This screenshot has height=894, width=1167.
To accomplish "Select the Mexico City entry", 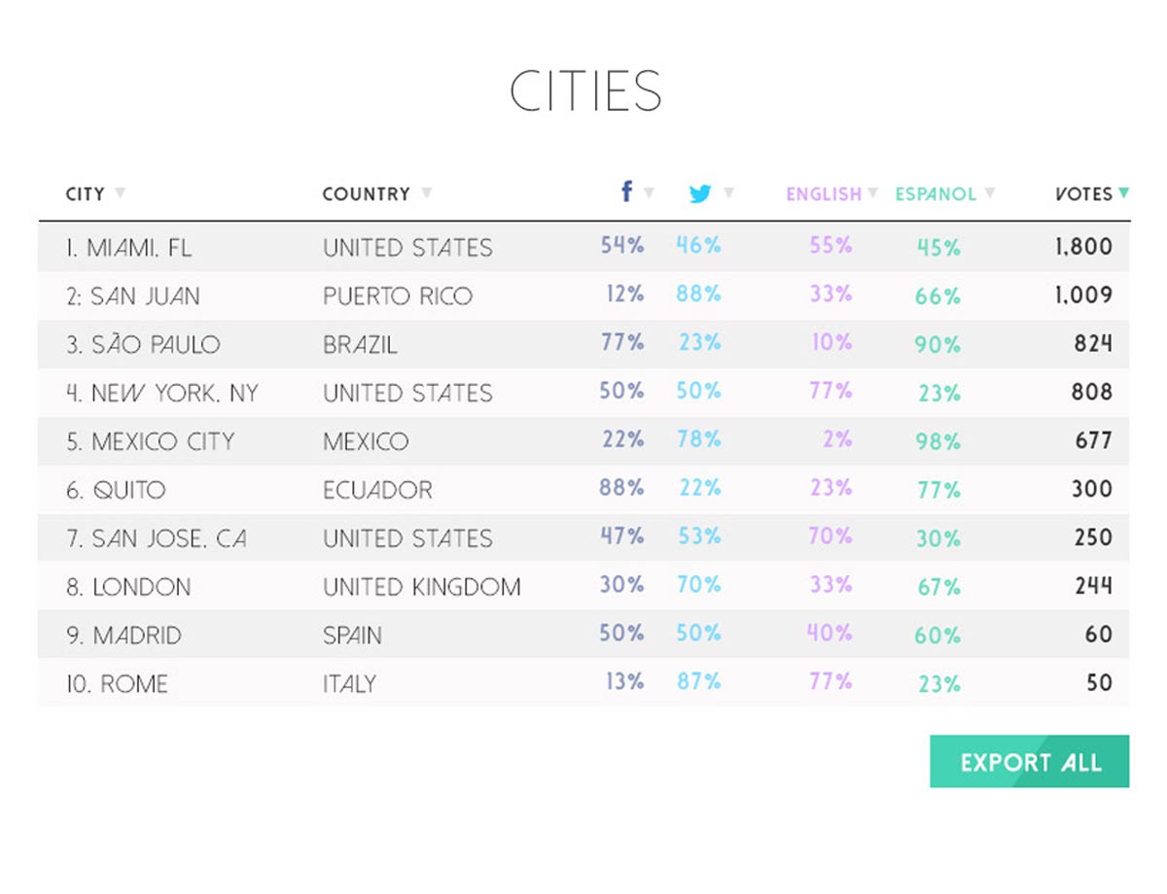I will point(151,442).
